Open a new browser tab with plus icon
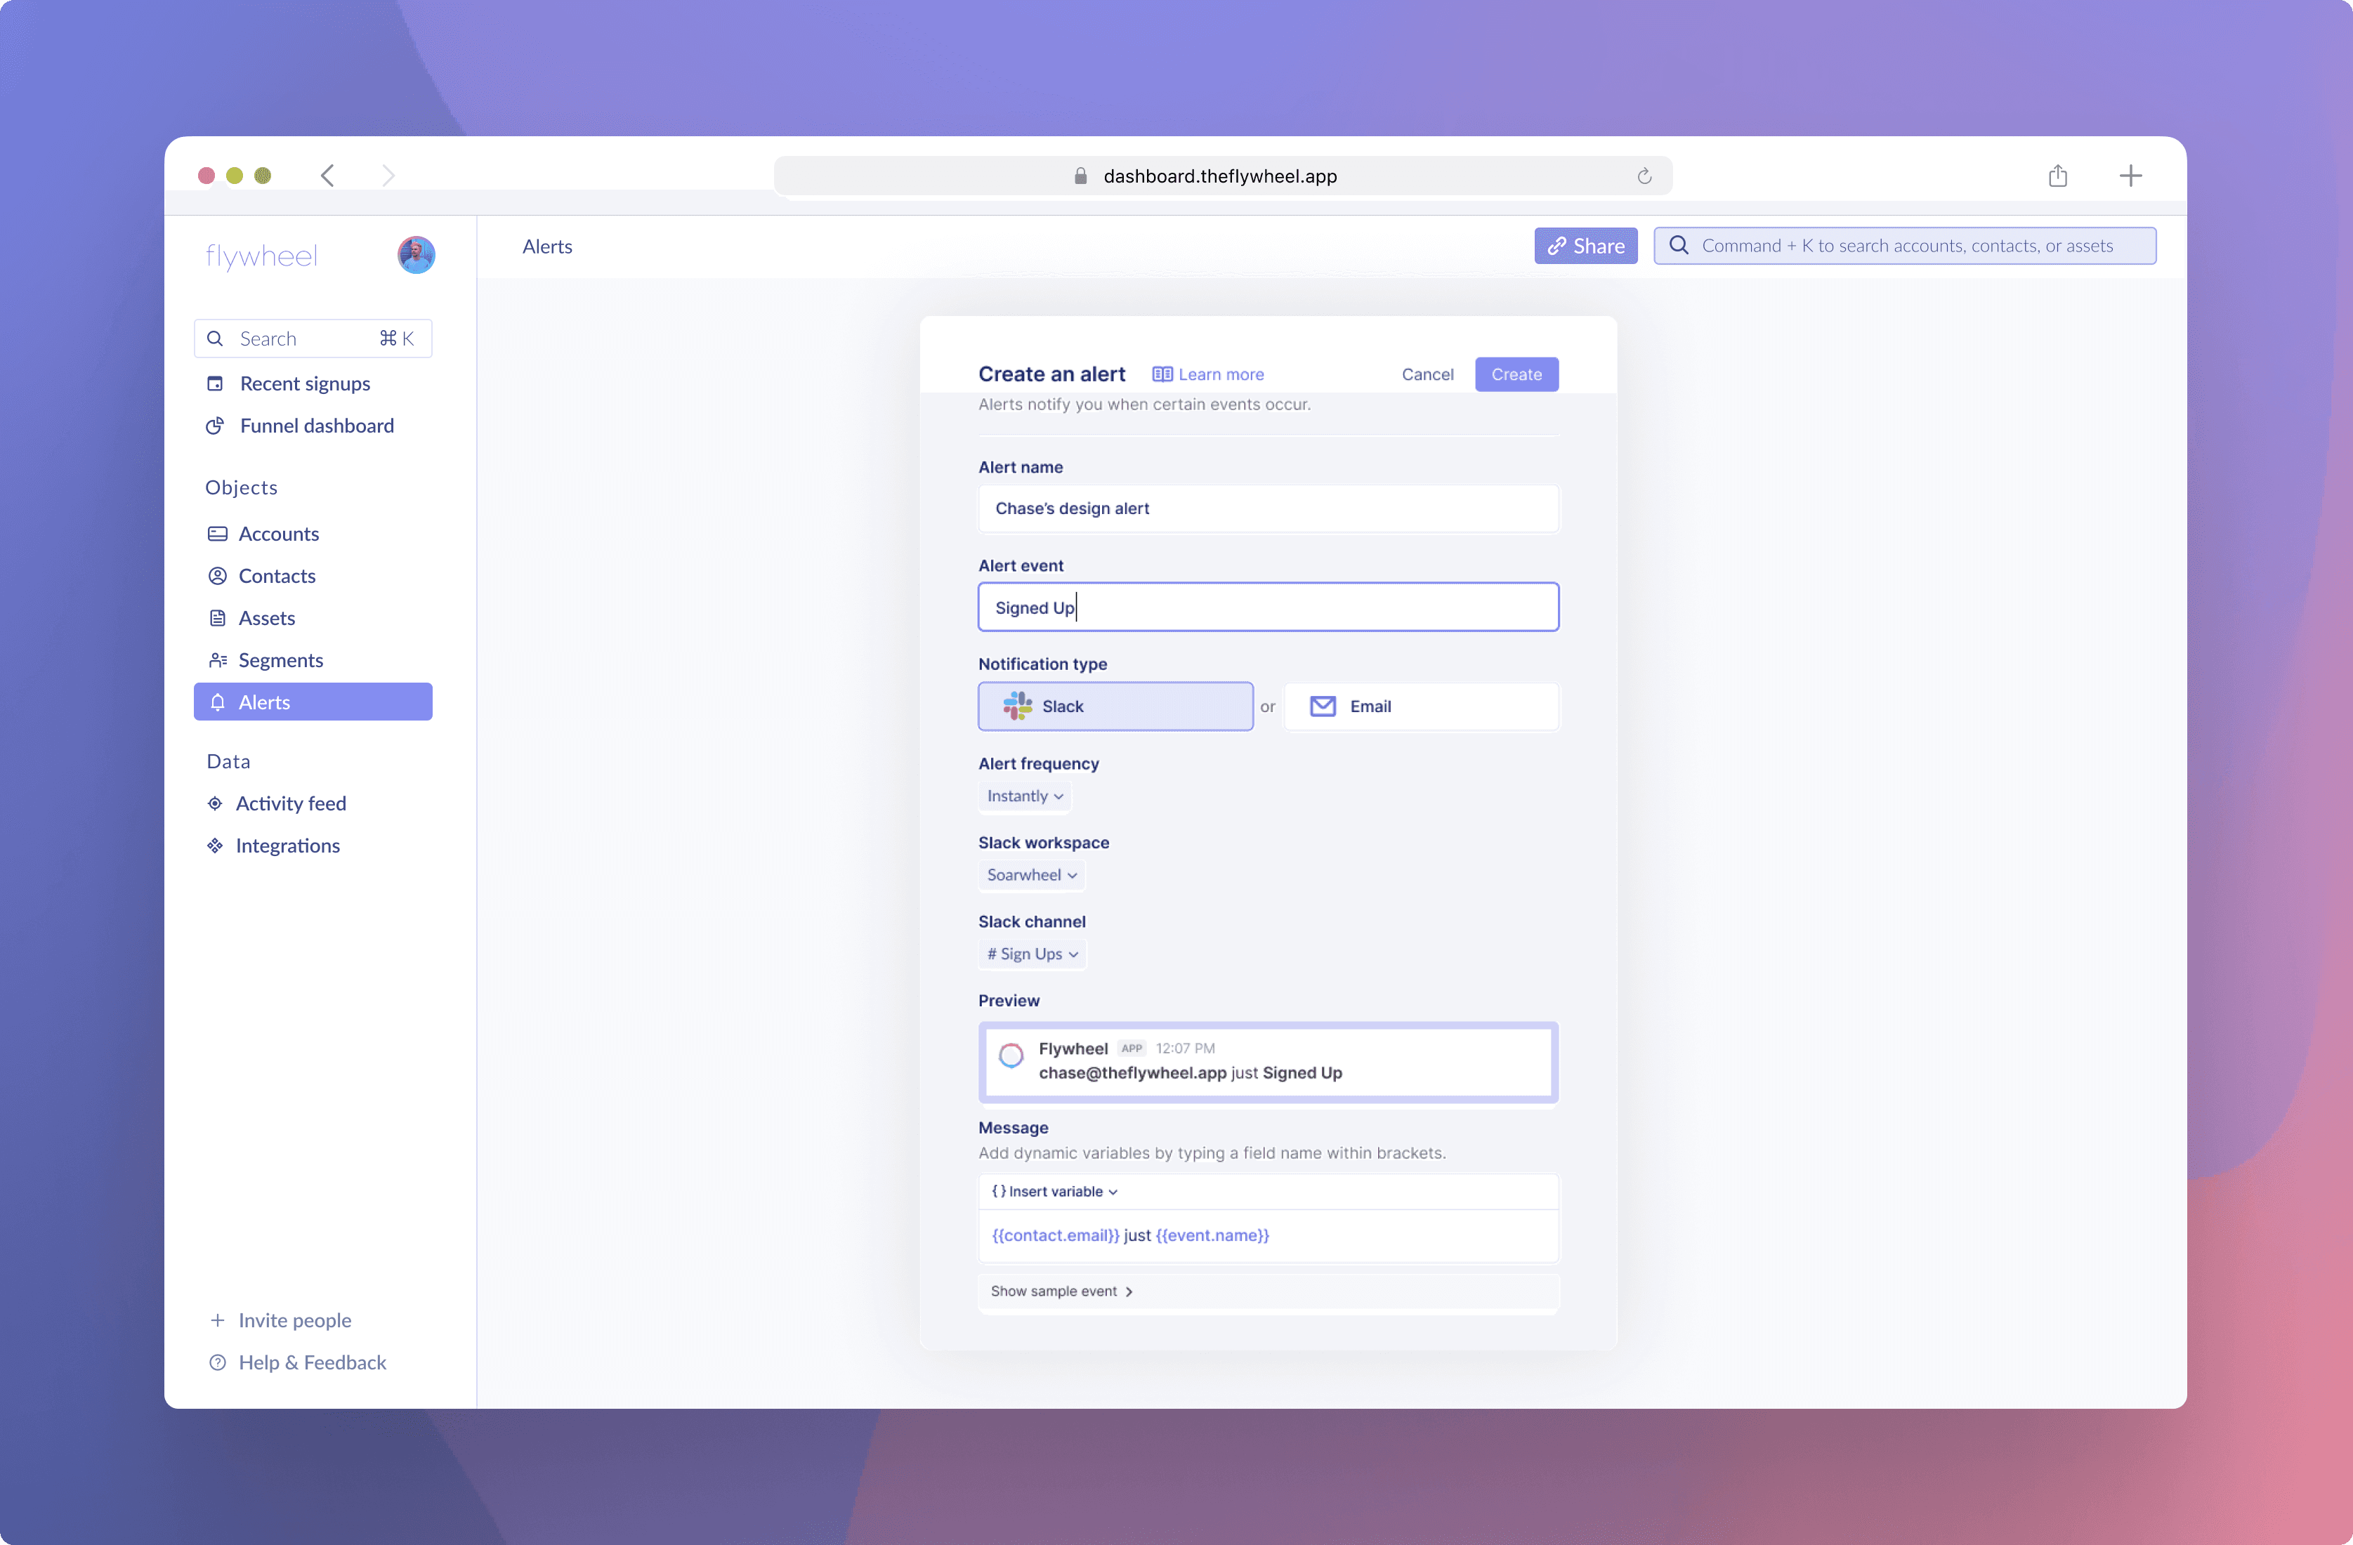 (2130, 176)
